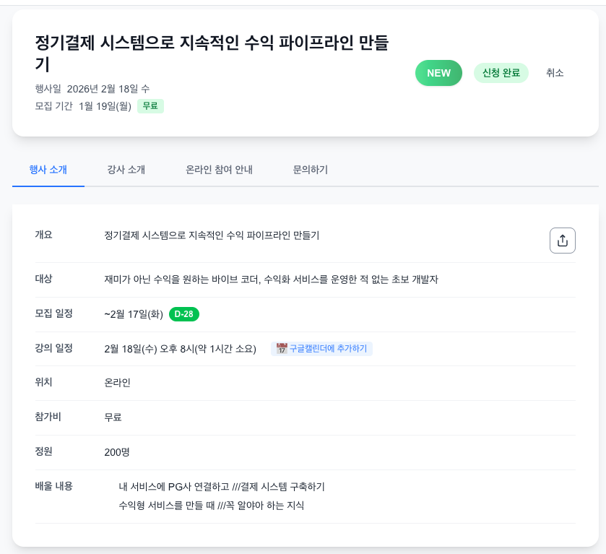Click the event title heading in the header

coord(212,53)
